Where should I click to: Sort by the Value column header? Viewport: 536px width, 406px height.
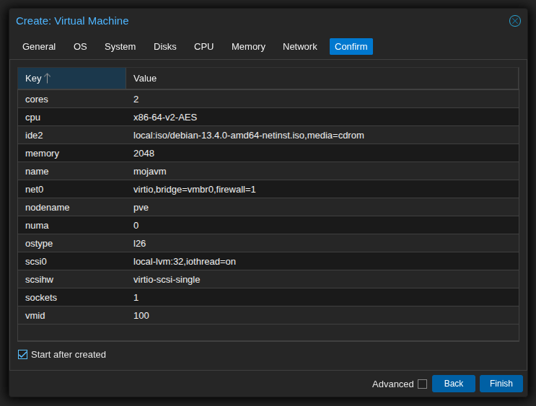[321, 78]
